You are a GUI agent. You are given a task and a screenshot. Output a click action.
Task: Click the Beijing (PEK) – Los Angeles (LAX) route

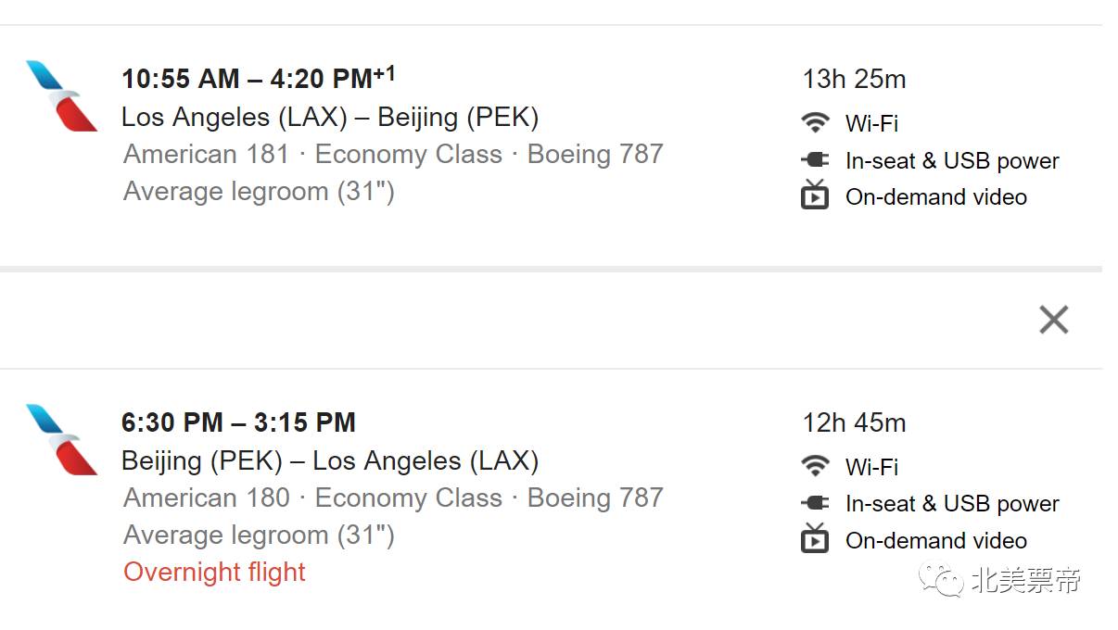point(330,461)
